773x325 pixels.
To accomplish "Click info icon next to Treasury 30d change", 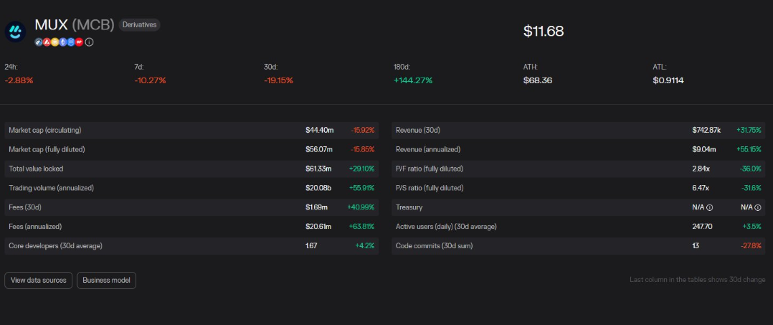I will click(758, 207).
